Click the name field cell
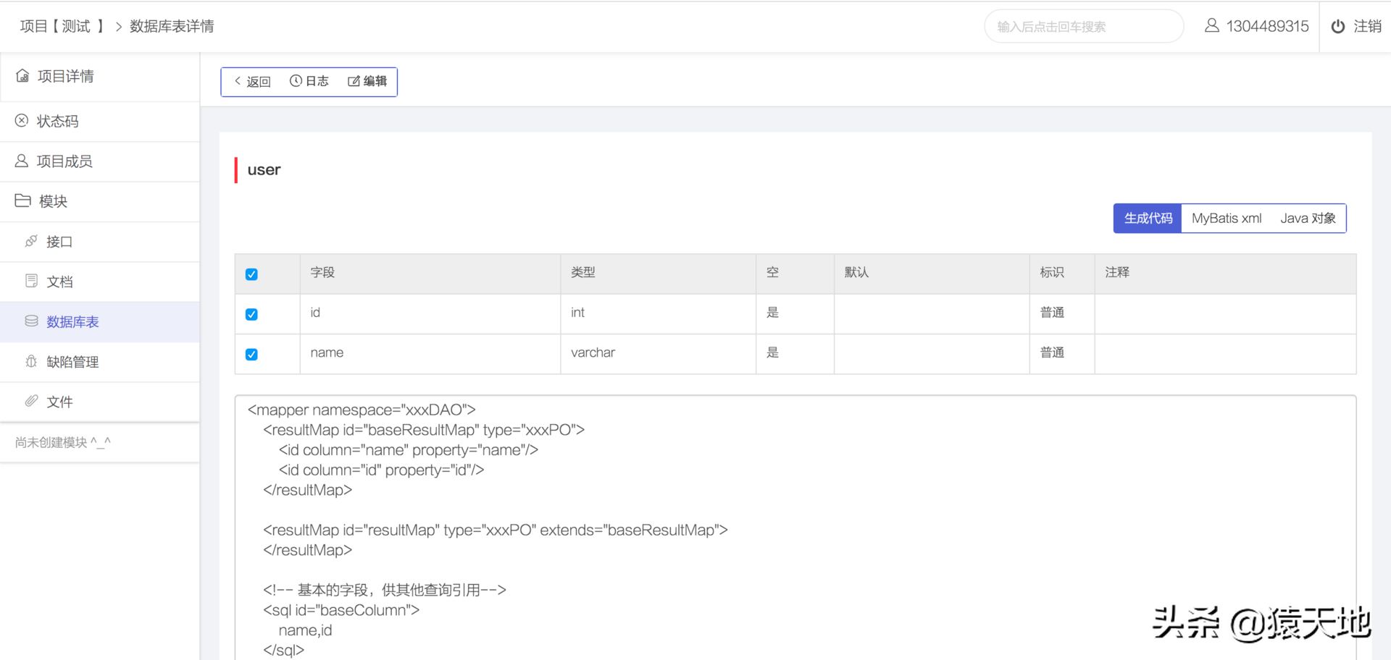The image size is (1391, 660). tap(430, 353)
